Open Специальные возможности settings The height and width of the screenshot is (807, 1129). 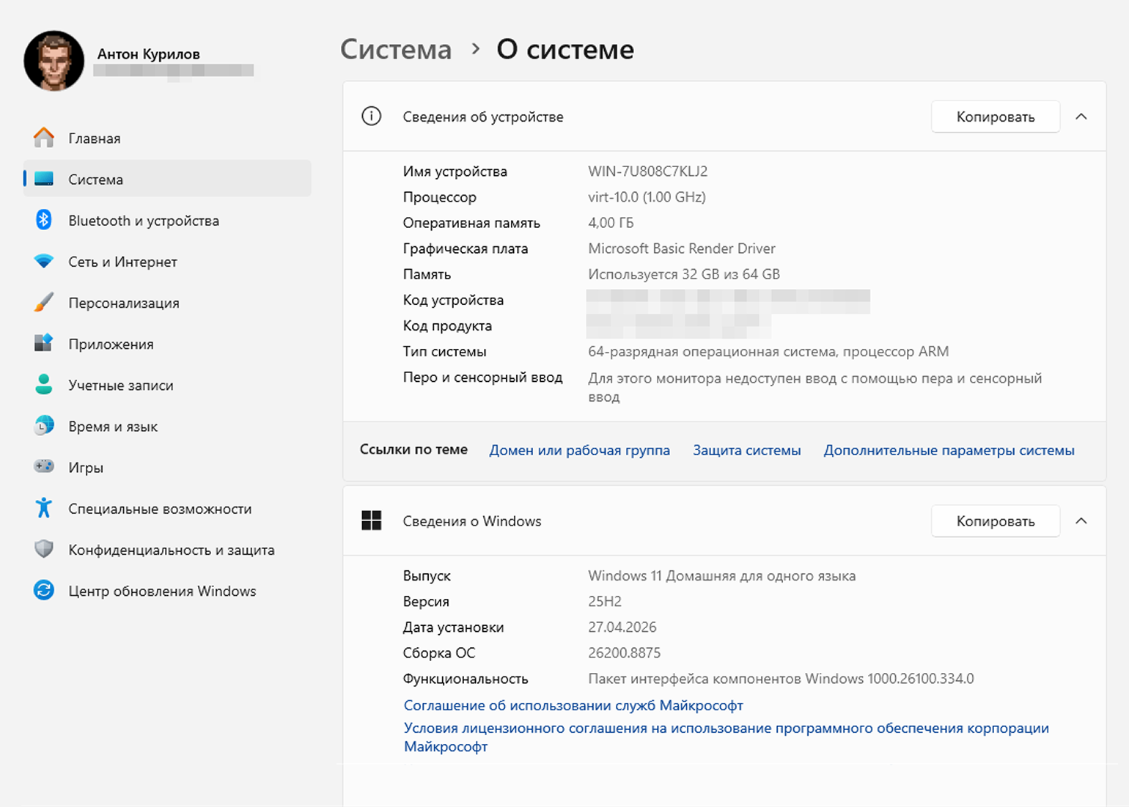point(167,507)
